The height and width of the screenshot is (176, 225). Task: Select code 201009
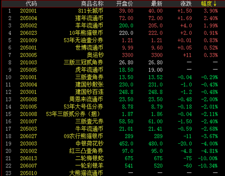click(x=28, y=40)
